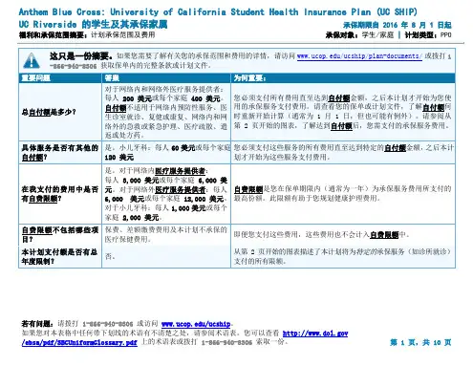Image resolution: width=473 pixels, height=366 pixels.
Task: Select the 'UC Riverside 的学生及其承保家属' heading
Action: pos(93,24)
